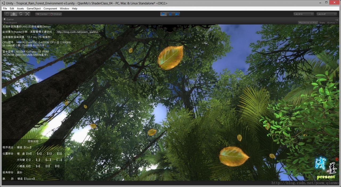This screenshot has height=187, width=341.
Task: Stop play mode with Play button
Action: coord(163,14)
